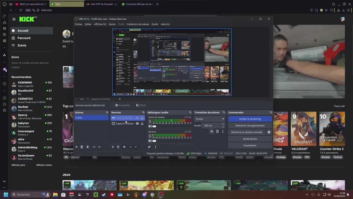Click Arrêter le streaming button
Screen dimensions: 353x199
point(250,119)
